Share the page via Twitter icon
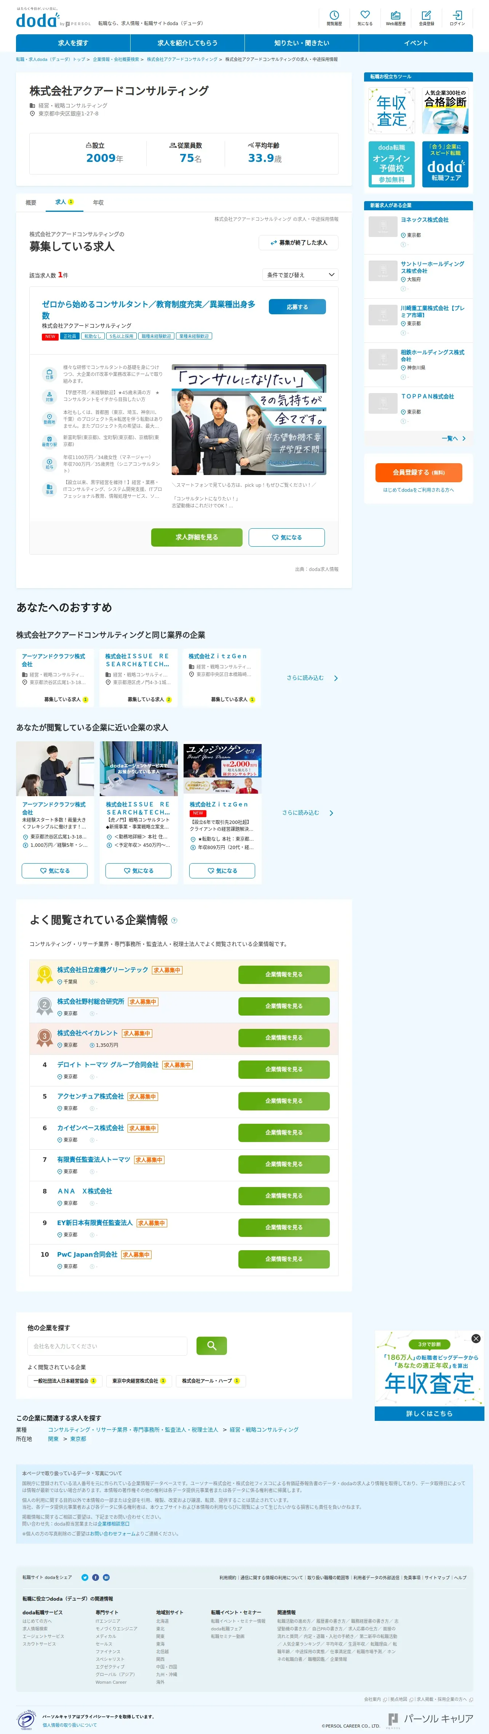 (85, 1577)
